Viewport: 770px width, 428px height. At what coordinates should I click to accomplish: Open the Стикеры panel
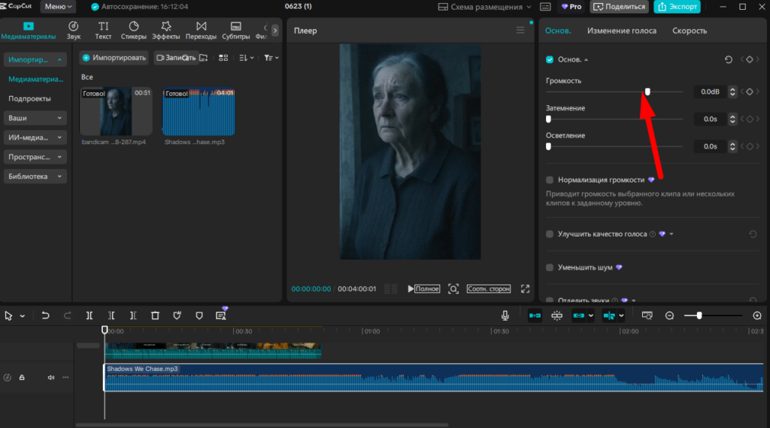pyautogui.click(x=134, y=30)
